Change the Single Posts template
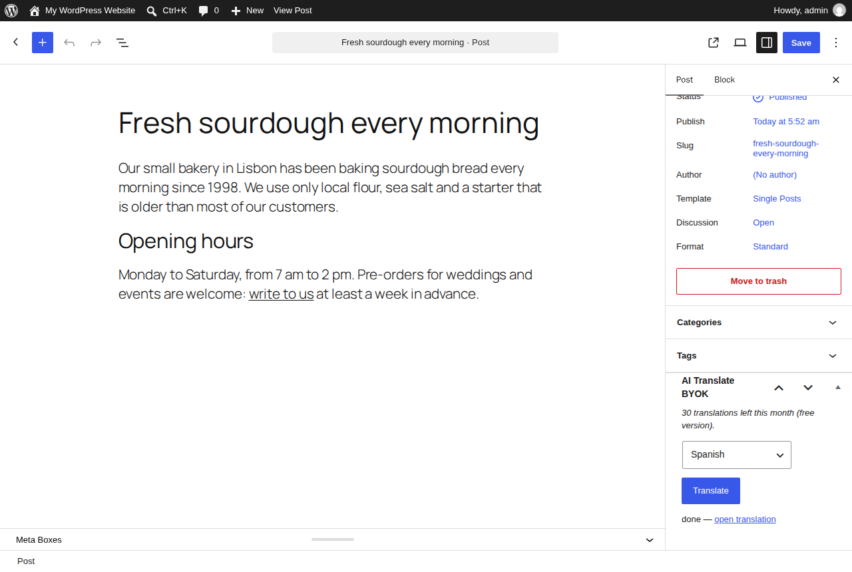This screenshot has width=852, height=572. (777, 199)
